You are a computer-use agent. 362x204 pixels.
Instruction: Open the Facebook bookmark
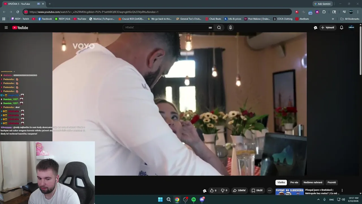(45, 19)
